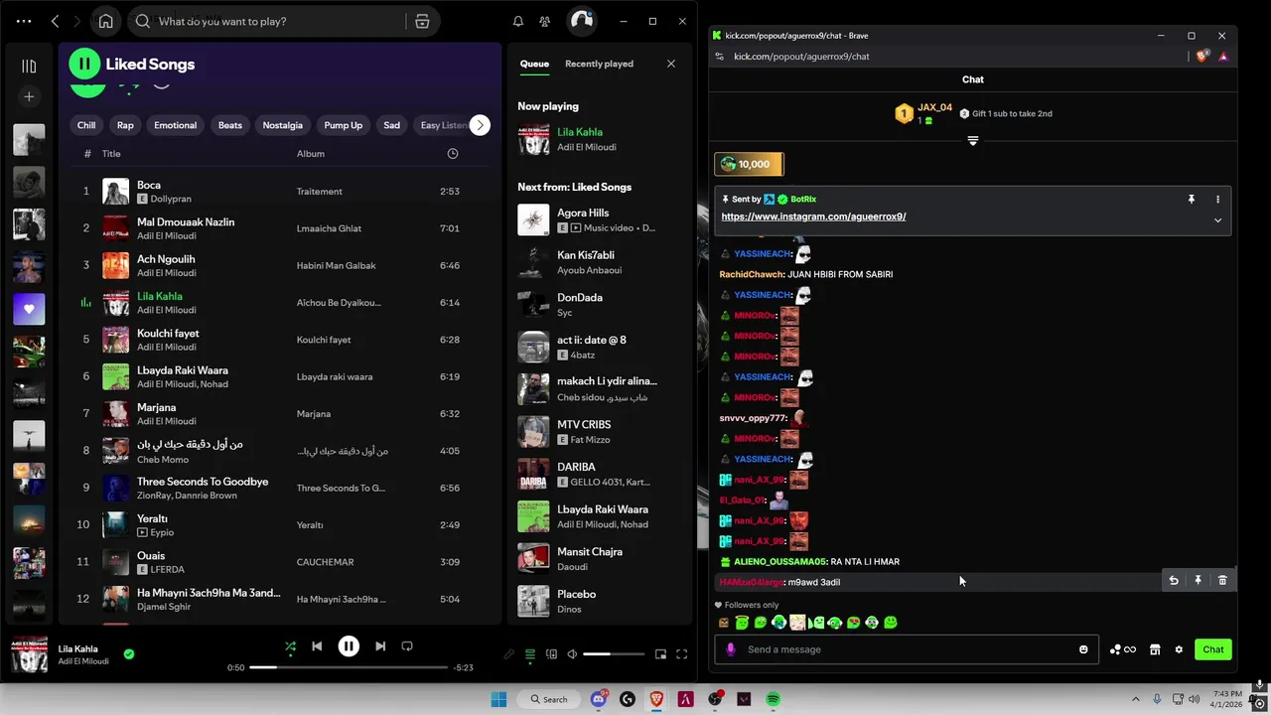
Task: Reply to HAMza04largo's message
Action: pyautogui.click(x=1174, y=581)
